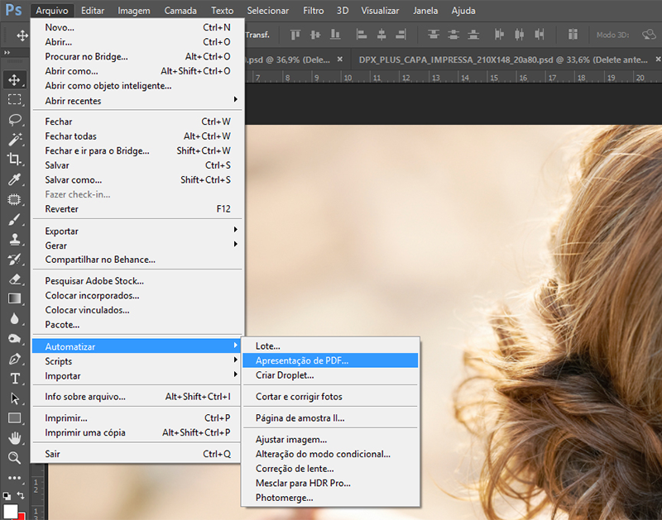Click the Gradient tool
Viewport: 662px width, 520px height.
click(14, 298)
